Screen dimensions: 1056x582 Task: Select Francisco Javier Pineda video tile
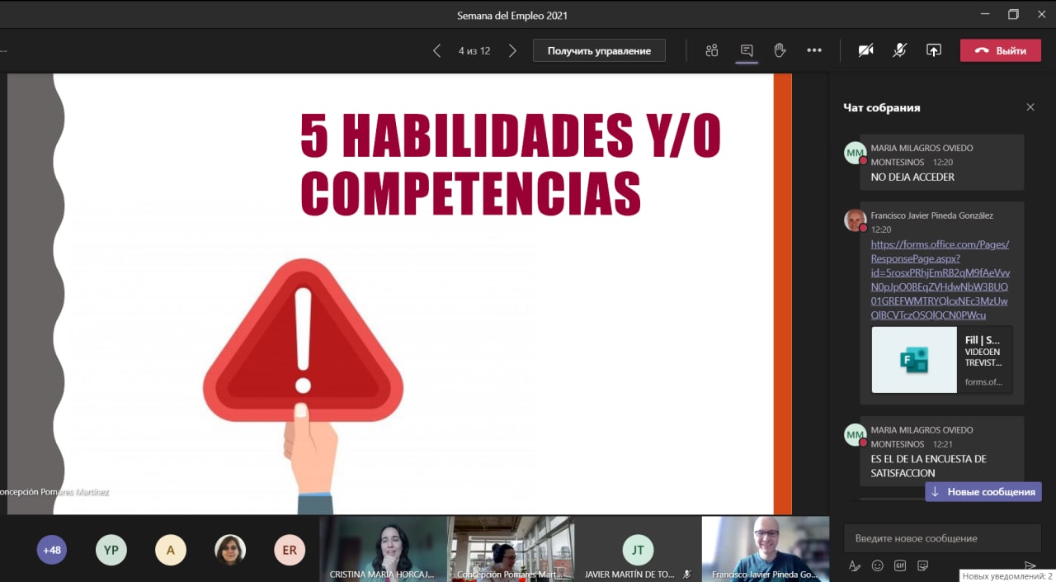[766, 549]
